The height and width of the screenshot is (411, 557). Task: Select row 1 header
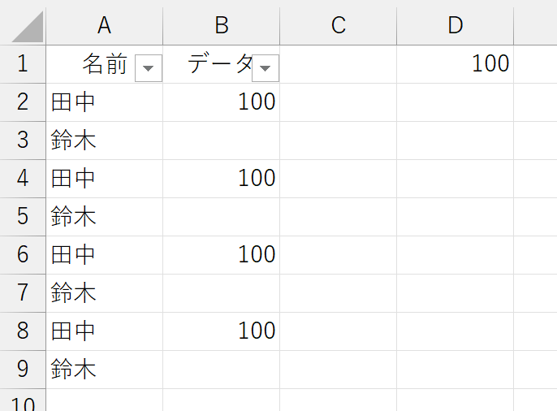pyautogui.click(x=23, y=64)
